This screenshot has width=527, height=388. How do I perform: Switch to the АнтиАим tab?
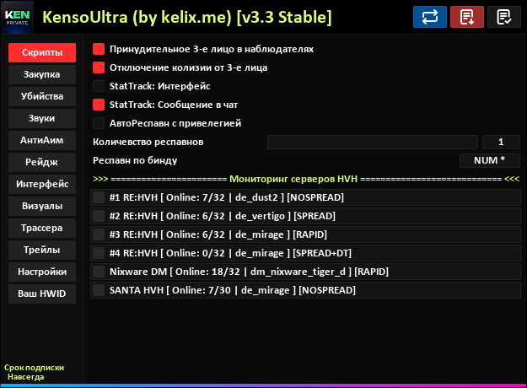[x=41, y=140]
